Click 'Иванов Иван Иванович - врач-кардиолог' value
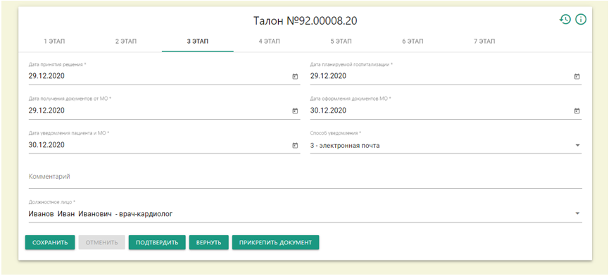Screen dimensions: 611x276 click(x=101, y=213)
